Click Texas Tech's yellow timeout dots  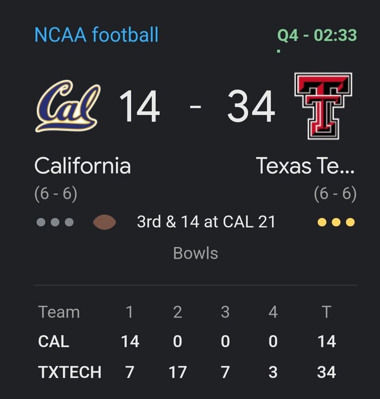click(x=335, y=222)
